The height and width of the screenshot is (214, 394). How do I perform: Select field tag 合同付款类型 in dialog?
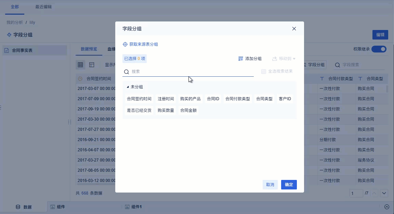pos(237,99)
